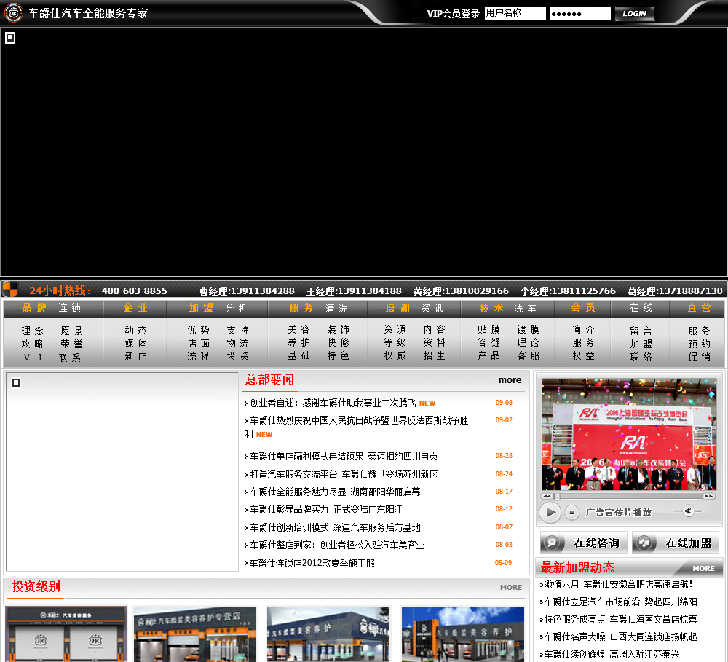Open 车爵仕名声大噪 山西大同连锁店扬帆起
The image size is (728, 662).
click(620, 637)
